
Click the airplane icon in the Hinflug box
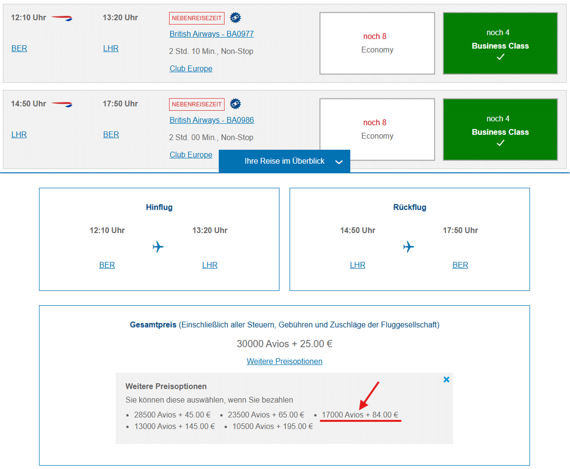point(159,247)
